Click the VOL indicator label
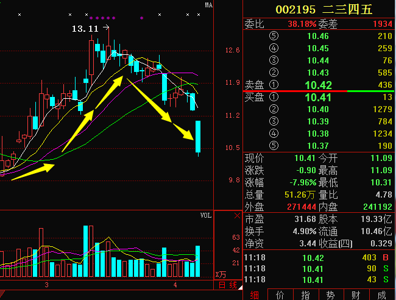 coord(207,216)
